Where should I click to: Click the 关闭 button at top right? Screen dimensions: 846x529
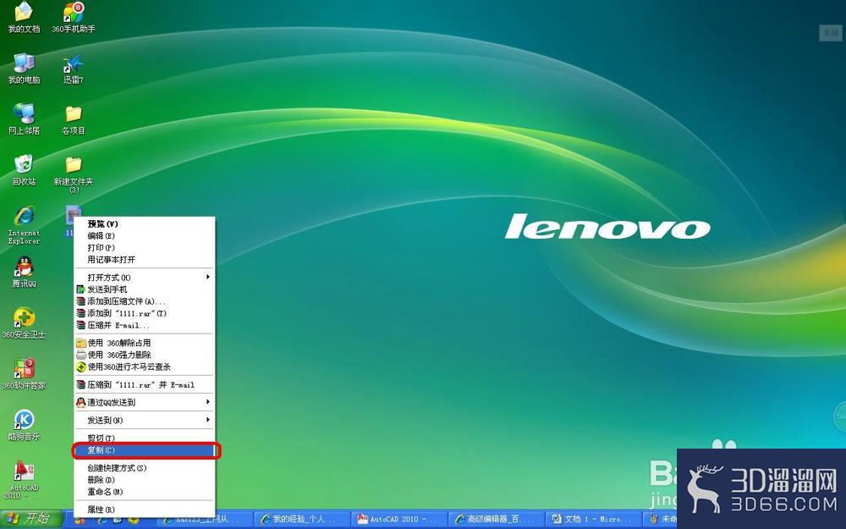[x=831, y=33]
